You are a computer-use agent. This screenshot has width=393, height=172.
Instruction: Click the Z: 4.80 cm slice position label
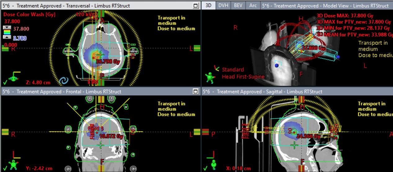[38, 83]
